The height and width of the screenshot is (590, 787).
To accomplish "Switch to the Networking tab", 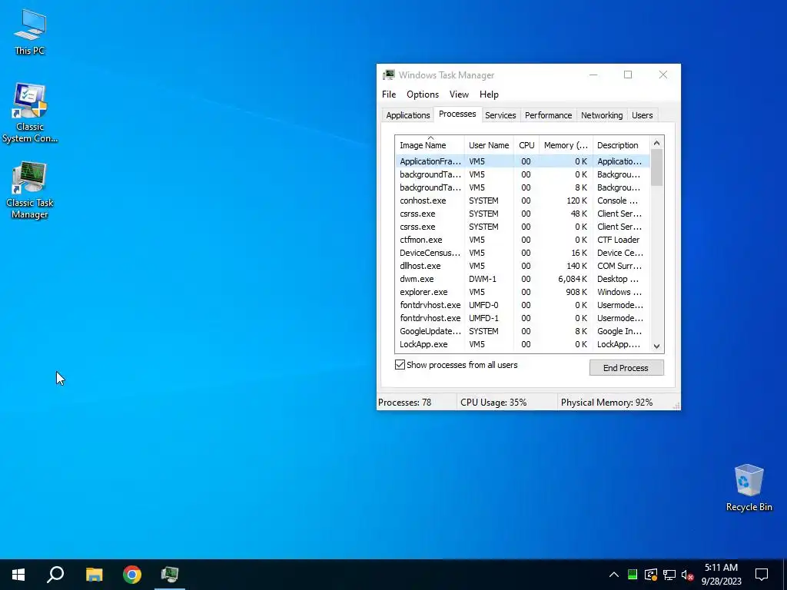I will point(602,115).
